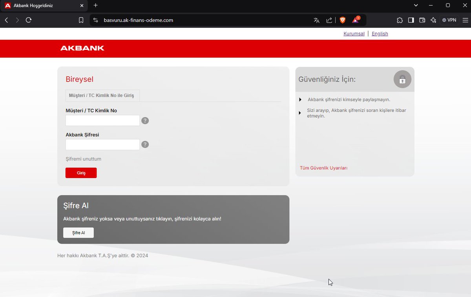Click the Şifre Al heading in grey panel
Image resolution: width=471 pixels, height=297 pixels.
[76, 206]
